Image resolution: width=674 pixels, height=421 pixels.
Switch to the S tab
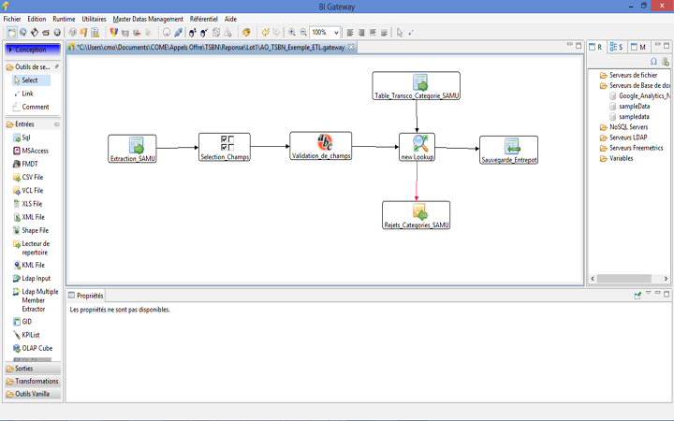[x=617, y=47]
